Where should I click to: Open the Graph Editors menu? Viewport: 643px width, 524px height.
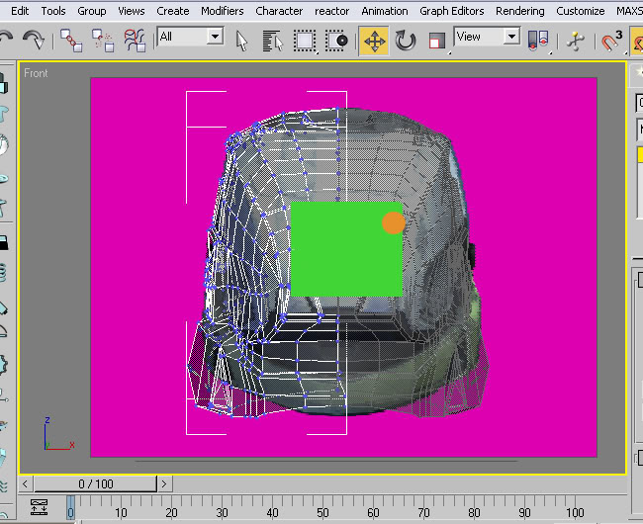coord(451,11)
